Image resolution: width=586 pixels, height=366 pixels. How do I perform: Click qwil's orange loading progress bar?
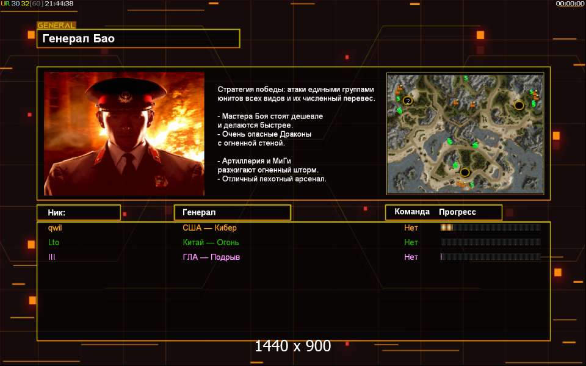(490, 228)
